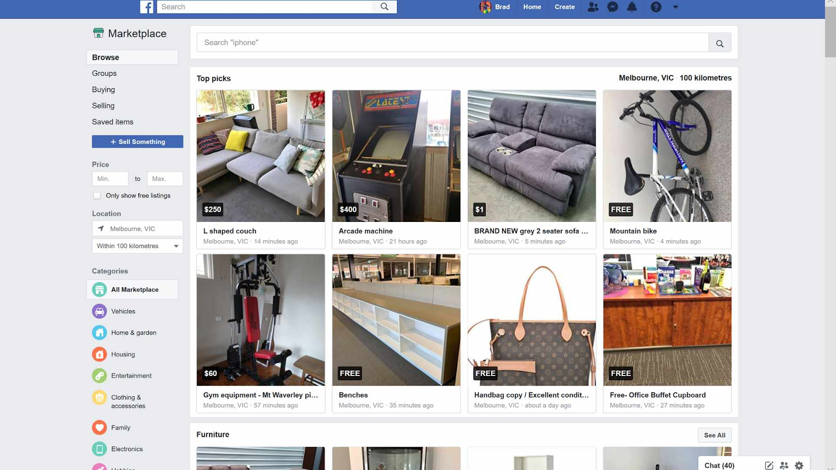The image size is (836, 470).
Task: Expand the Within 100 kilometres dropdown
Action: (x=138, y=246)
